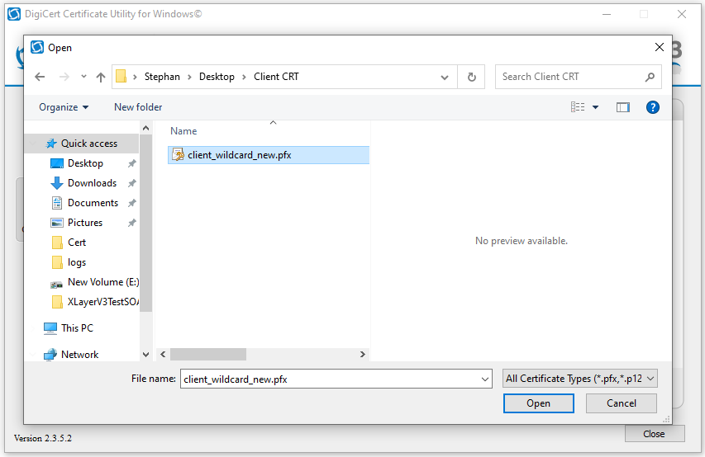Close the Open dialog with X
The image size is (705, 457).
660,47
